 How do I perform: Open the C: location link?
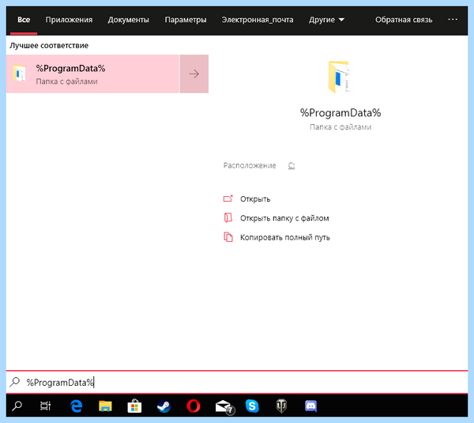click(292, 165)
